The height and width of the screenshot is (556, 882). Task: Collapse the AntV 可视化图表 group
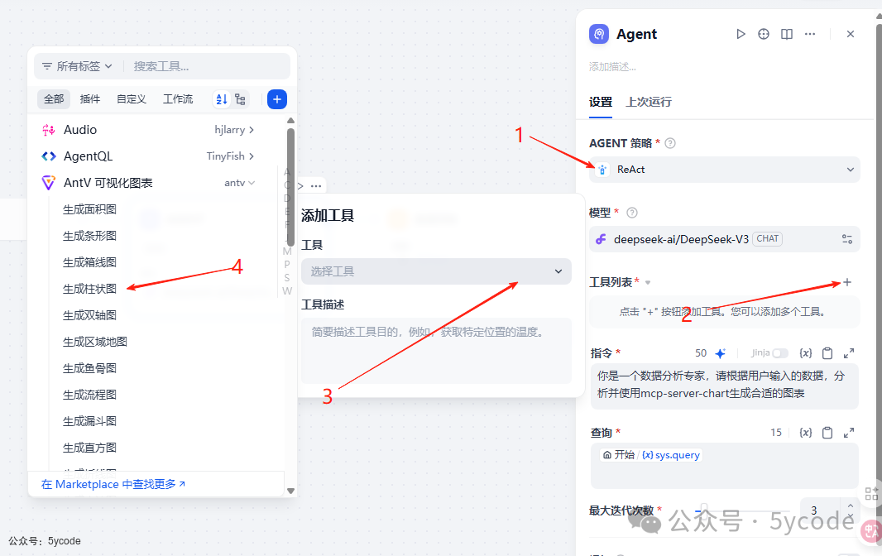click(x=252, y=183)
